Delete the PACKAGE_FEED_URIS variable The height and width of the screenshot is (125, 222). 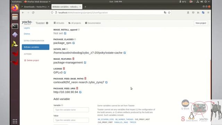pos(77,88)
